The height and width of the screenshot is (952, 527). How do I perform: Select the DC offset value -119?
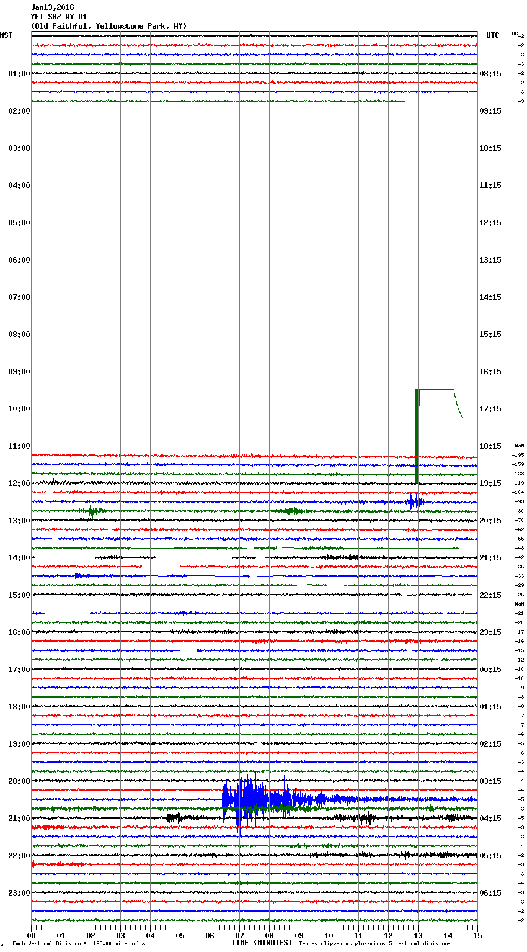[518, 483]
